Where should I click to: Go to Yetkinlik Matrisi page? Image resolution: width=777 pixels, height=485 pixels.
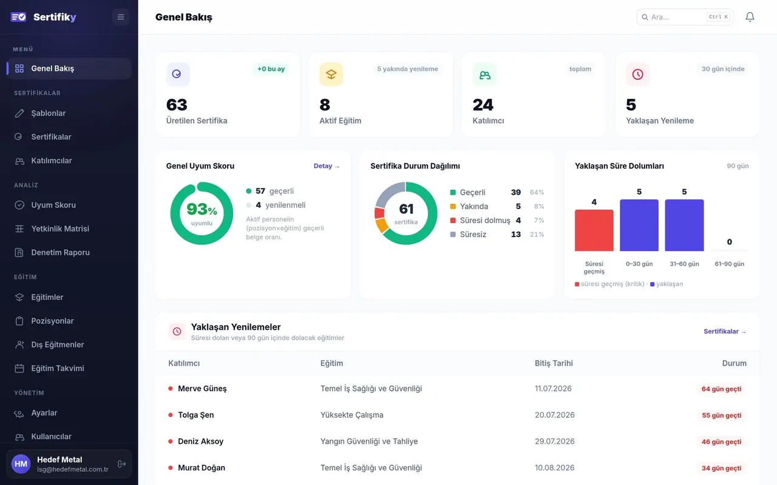(x=69, y=229)
